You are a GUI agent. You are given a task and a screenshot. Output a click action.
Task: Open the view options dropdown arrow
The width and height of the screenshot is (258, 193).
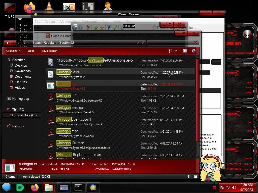click(176, 51)
